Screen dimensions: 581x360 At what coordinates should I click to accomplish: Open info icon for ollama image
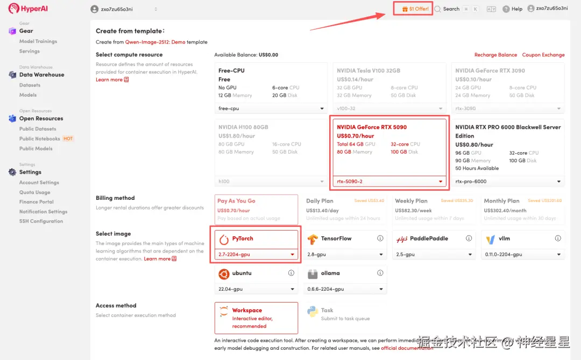[x=380, y=272]
